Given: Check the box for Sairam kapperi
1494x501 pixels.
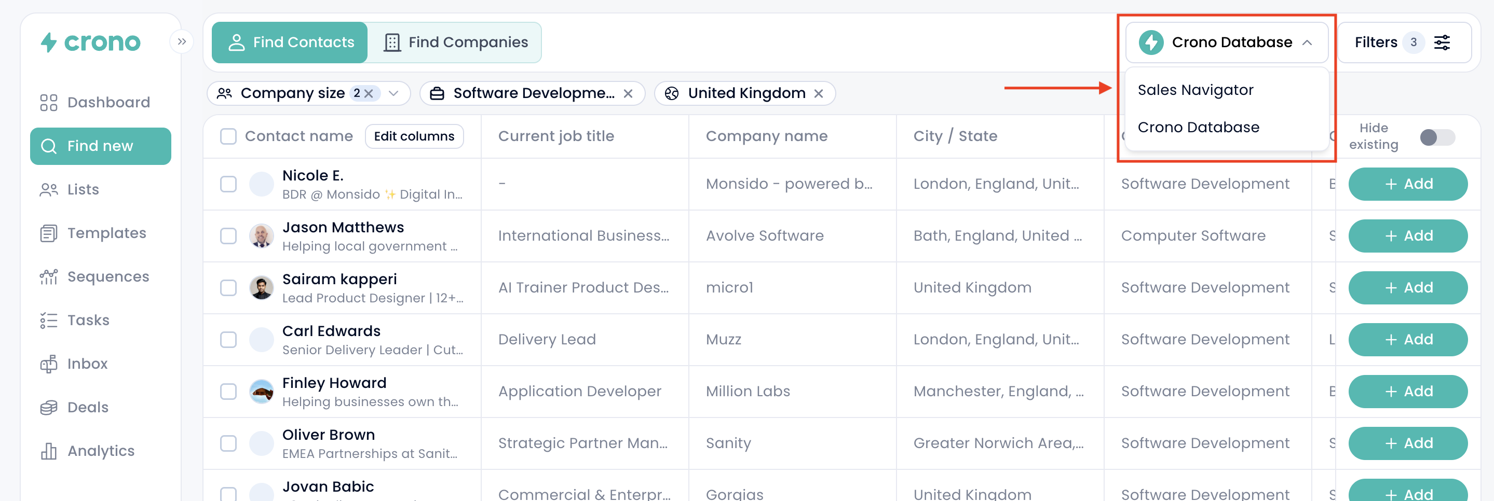Looking at the screenshot, I should click(x=228, y=288).
